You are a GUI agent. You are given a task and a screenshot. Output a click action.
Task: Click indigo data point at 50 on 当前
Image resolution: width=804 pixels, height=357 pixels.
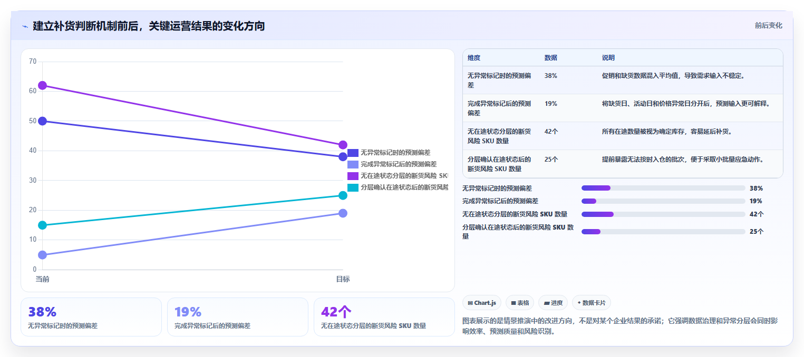point(43,121)
